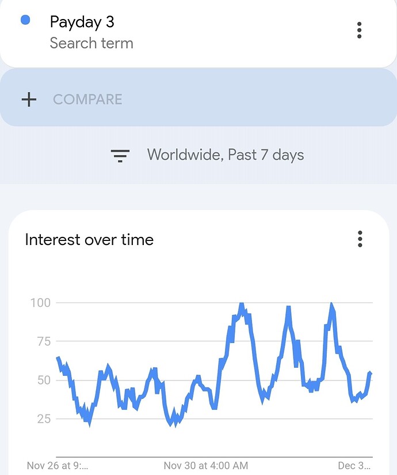Click the Nov 30 at 4:00 AM axis label
Image resolution: width=397 pixels, height=475 pixels.
click(206, 466)
